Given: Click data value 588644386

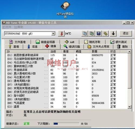Looking at the screenshot, I should click(98, 103).
